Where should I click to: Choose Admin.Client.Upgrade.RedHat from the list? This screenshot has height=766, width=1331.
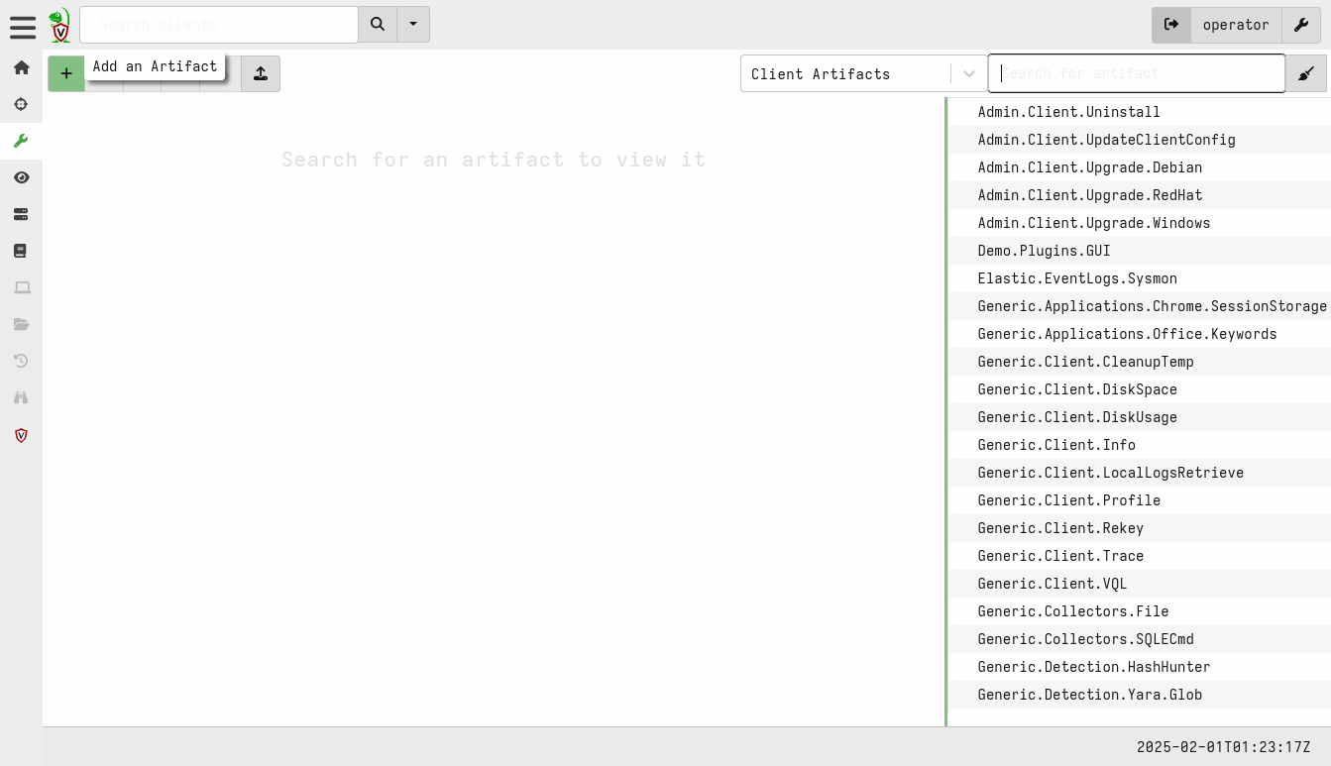coord(1140,195)
